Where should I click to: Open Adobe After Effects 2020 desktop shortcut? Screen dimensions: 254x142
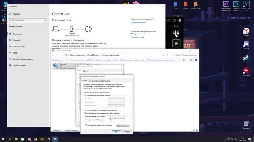click(226, 6)
